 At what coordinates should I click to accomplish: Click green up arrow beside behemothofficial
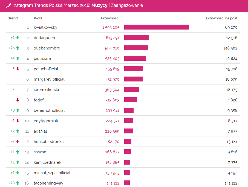[x=18, y=110]
